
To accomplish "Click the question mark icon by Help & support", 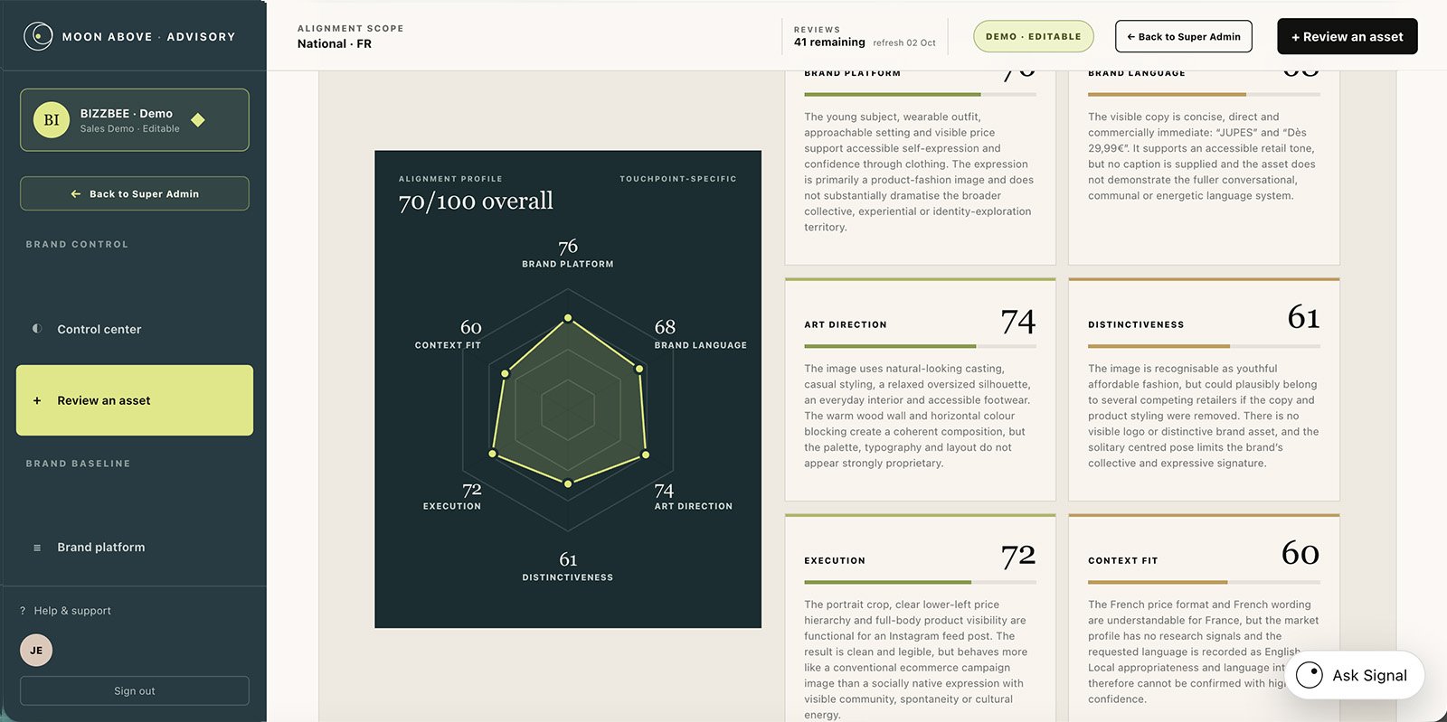I will (x=23, y=611).
